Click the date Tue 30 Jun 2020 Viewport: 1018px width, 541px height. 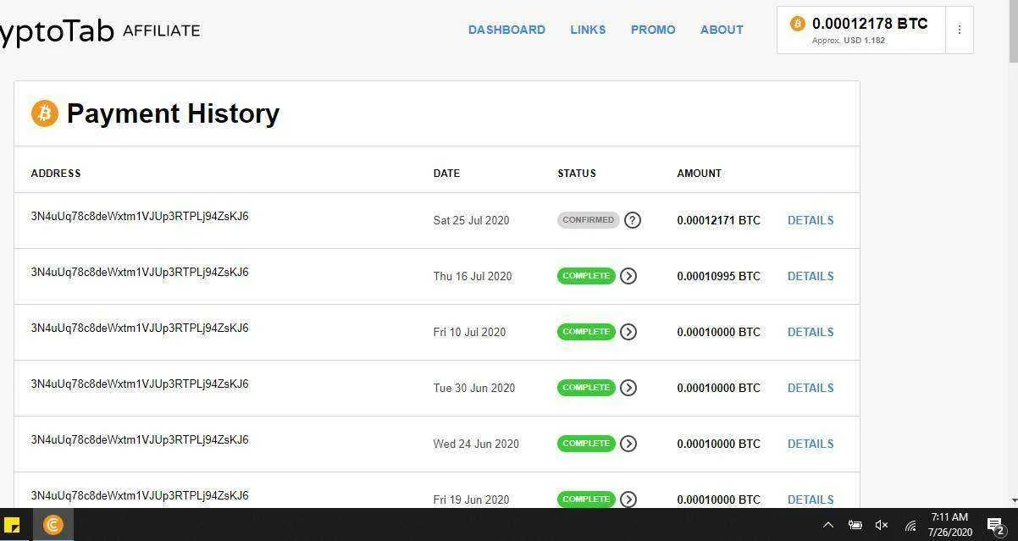click(x=474, y=388)
